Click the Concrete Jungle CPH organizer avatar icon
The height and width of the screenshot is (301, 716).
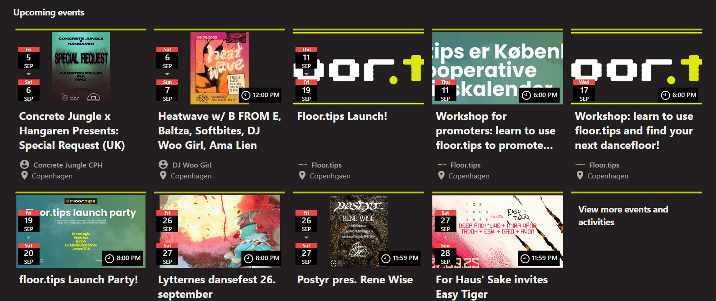(25, 164)
